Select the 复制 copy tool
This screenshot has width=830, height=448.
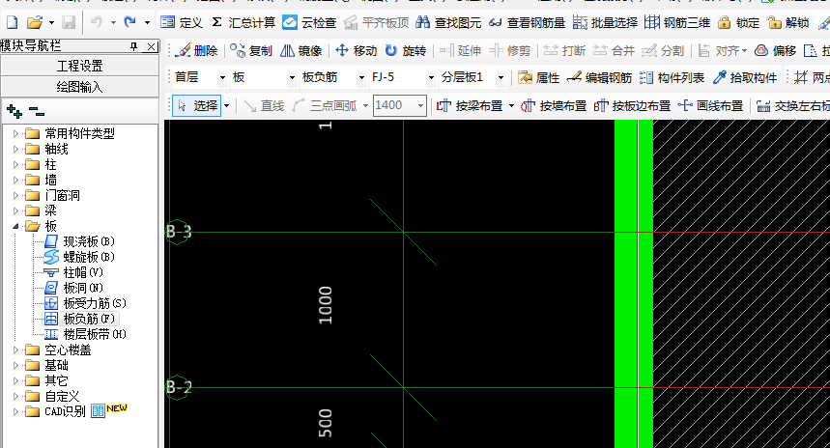pyautogui.click(x=251, y=51)
